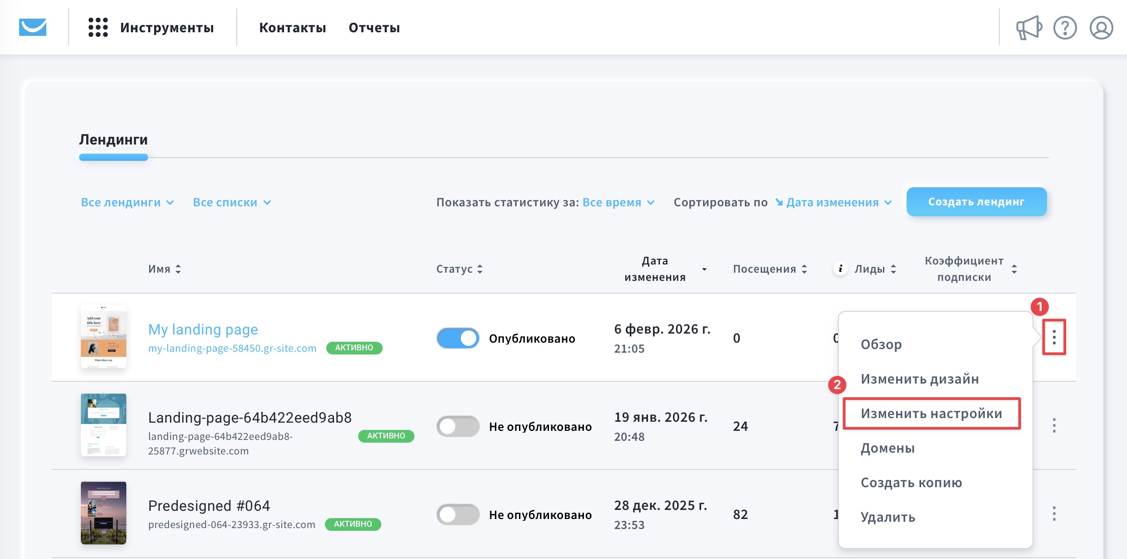Click the GetResponse envelope logo
The width and height of the screenshot is (1127, 559).
[x=33, y=27]
